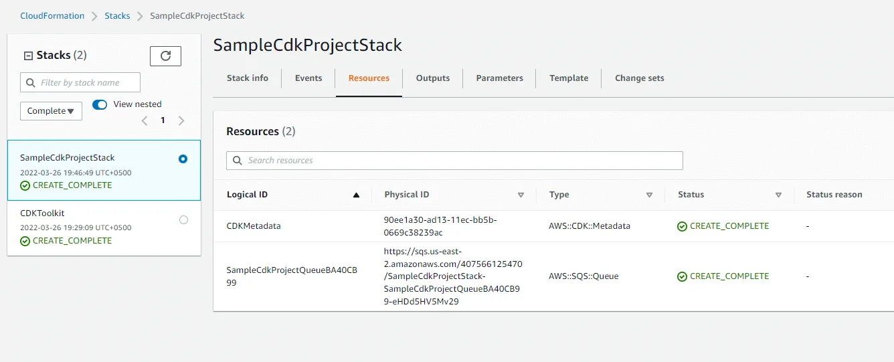Click the SampleCdkProjectQueueBA40CB99 logical ID cell

point(292,276)
